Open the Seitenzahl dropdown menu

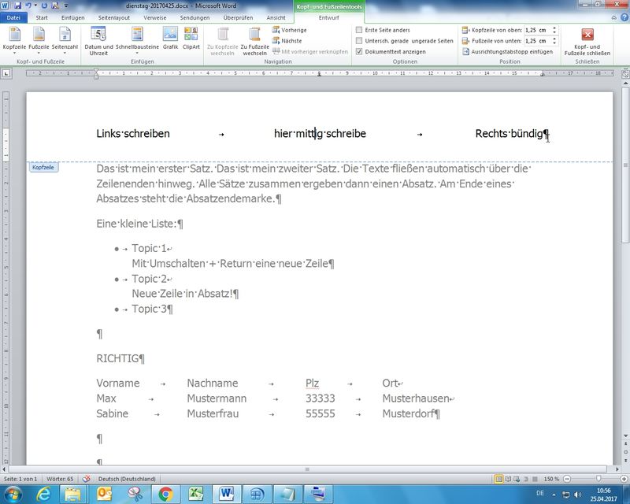(65, 41)
